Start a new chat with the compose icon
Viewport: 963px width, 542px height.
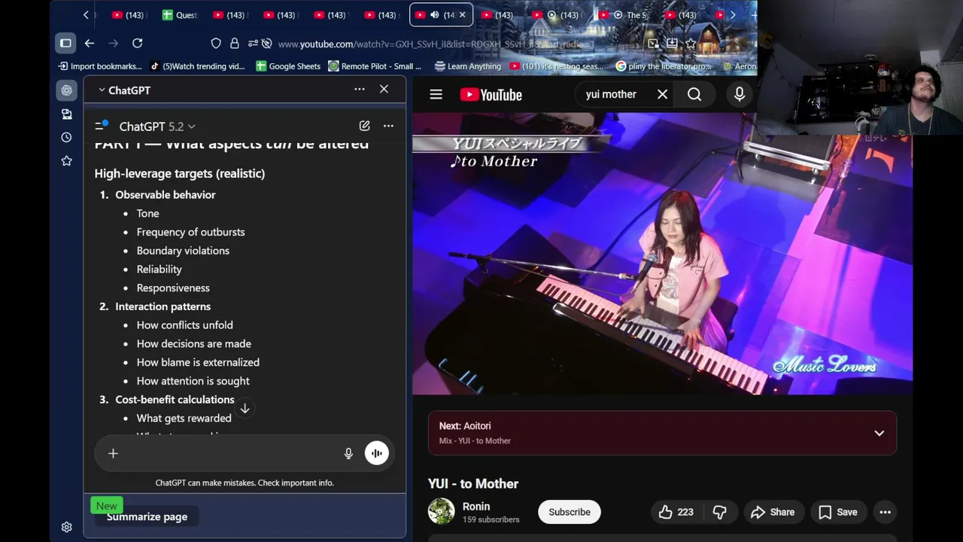[364, 126]
